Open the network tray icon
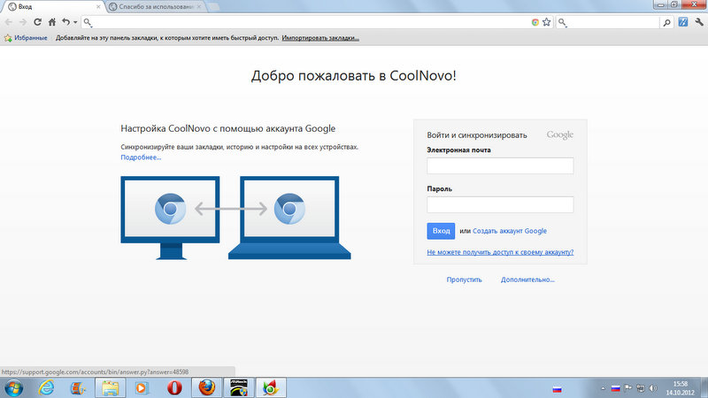This screenshot has width=708, height=398. coord(641,388)
